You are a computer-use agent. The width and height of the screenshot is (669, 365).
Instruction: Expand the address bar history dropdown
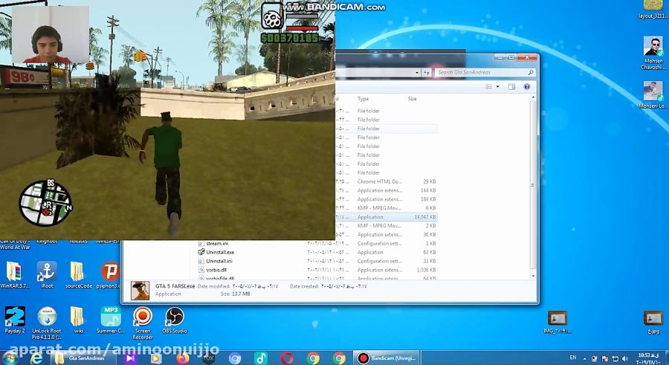(417, 73)
